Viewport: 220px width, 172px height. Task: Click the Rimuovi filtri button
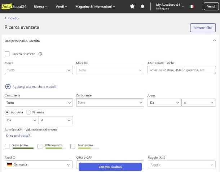coord(203,28)
